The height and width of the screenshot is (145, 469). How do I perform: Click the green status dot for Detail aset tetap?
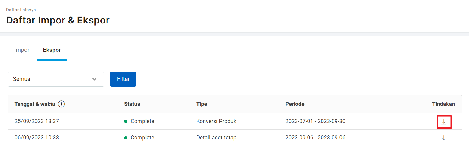coord(126,138)
